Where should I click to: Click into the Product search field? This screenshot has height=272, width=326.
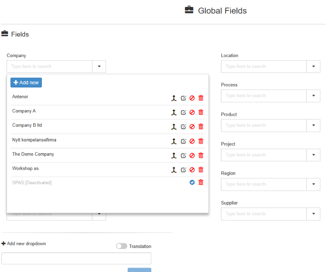point(264,125)
